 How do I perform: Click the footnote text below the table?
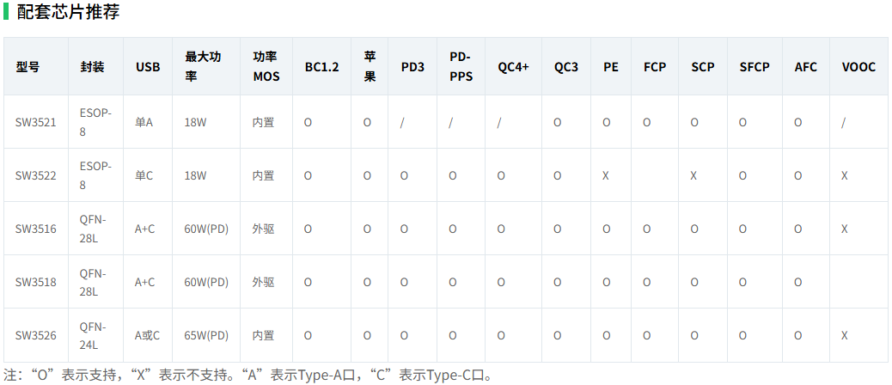pyautogui.click(x=249, y=375)
